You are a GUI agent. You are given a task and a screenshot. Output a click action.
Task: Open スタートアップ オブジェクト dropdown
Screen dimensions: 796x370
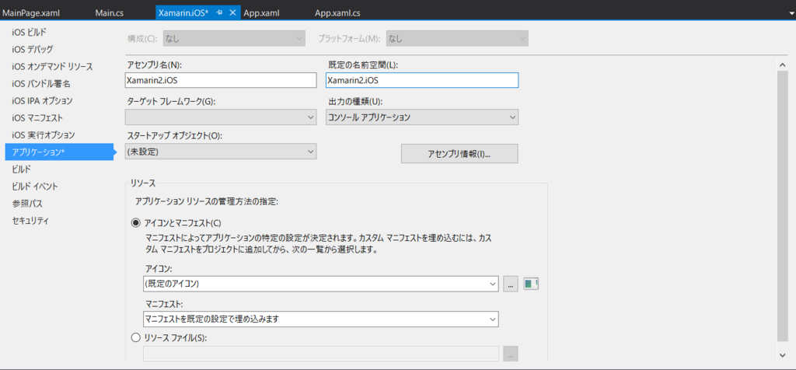pos(221,152)
